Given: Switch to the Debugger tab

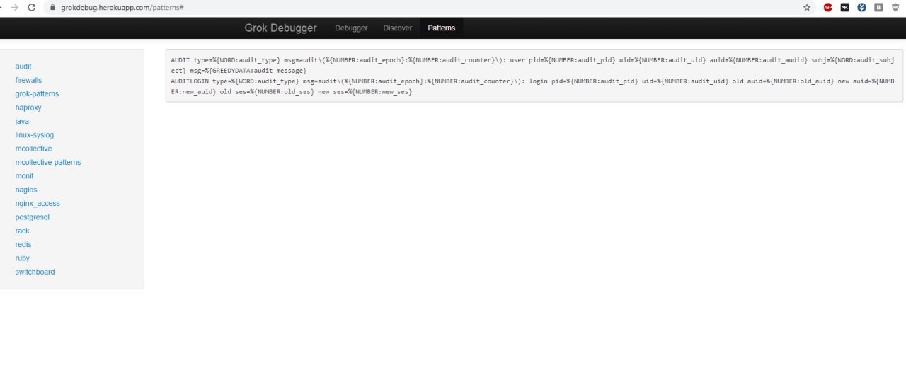Looking at the screenshot, I should [x=351, y=28].
